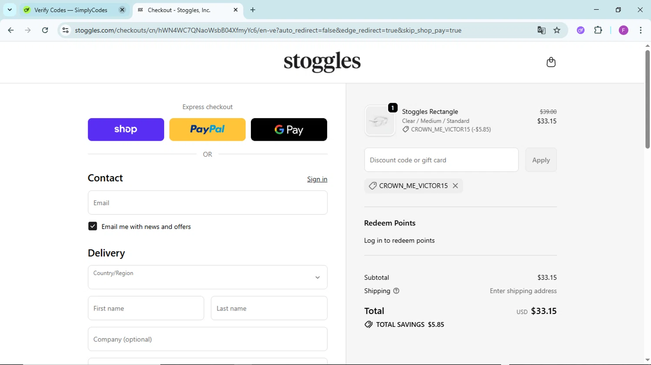
Task: Remove the CROWN_ME_VICTOR15 discount code
Action: point(455,186)
